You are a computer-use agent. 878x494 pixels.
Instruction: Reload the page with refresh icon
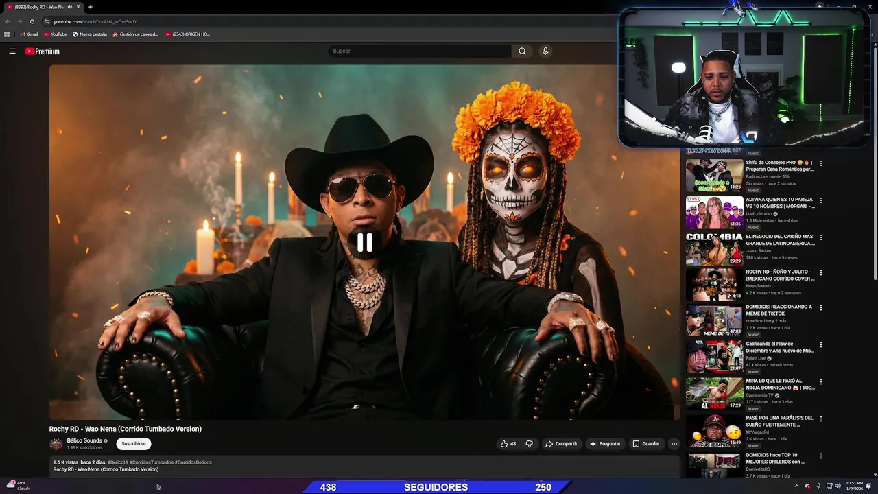click(32, 21)
